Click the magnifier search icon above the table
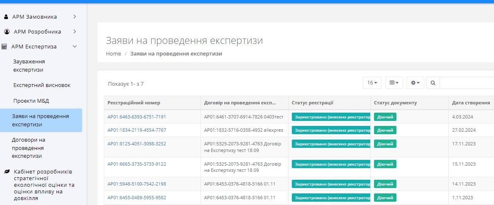Image resolution: width=494 pixels, height=205 pixels. click(433, 83)
